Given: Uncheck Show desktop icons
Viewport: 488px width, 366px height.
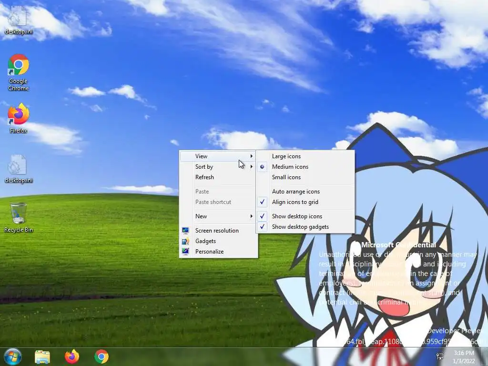Looking at the screenshot, I should pyautogui.click(x=305, y=216).
